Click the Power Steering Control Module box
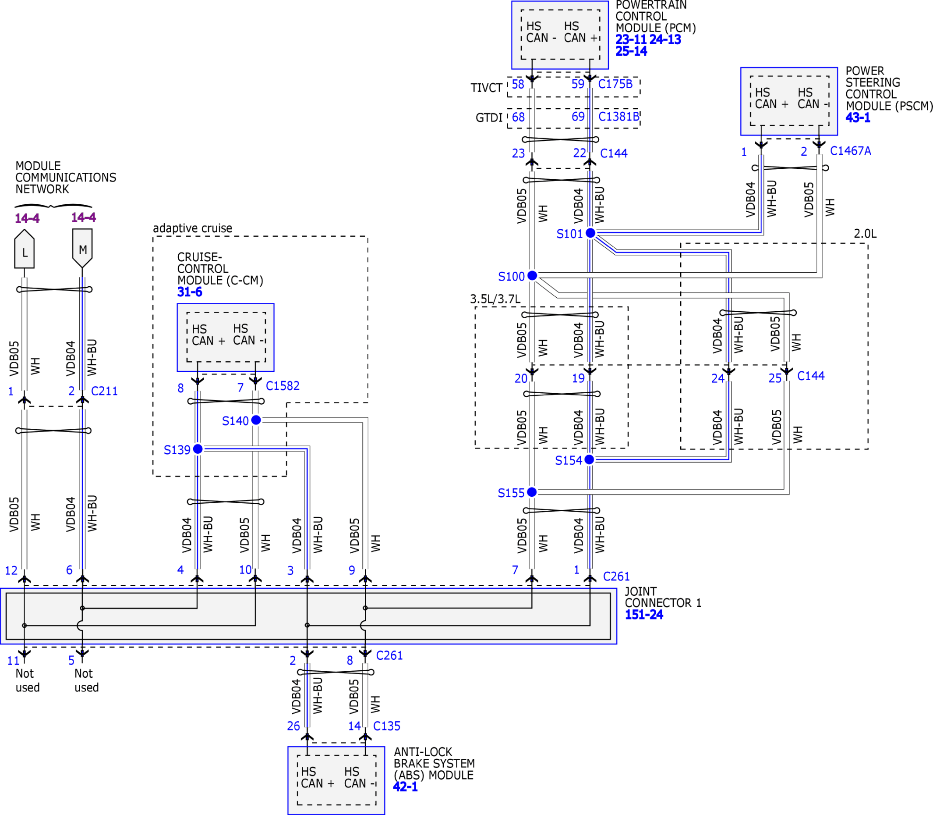The width and height of the screenshot is (933, 815). click(x=789, y=101)
